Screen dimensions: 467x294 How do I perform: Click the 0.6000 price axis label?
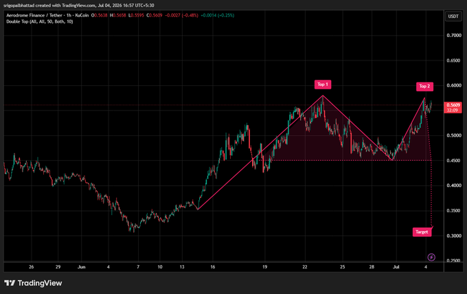point(454,85)
